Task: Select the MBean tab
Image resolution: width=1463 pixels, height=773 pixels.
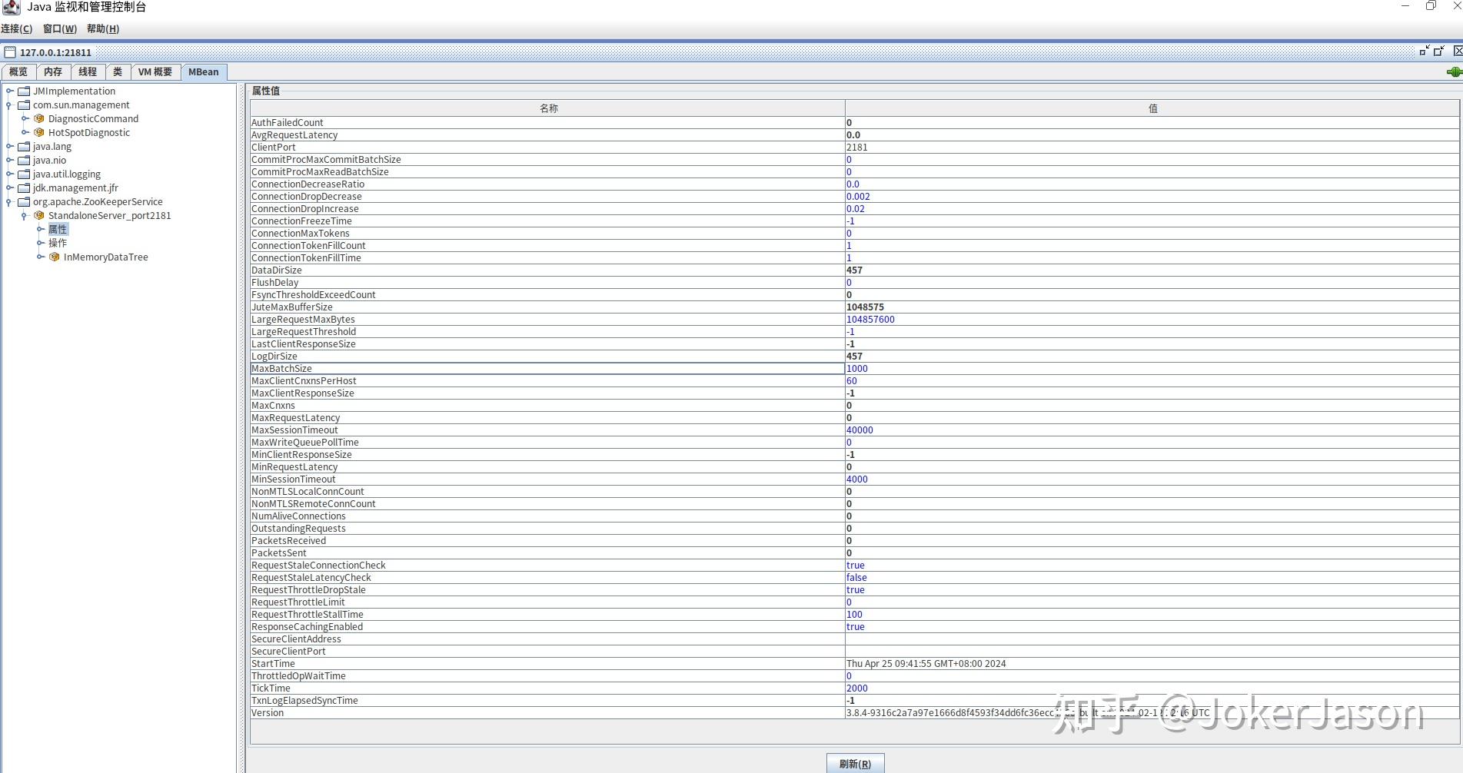Action: point(204,71)
